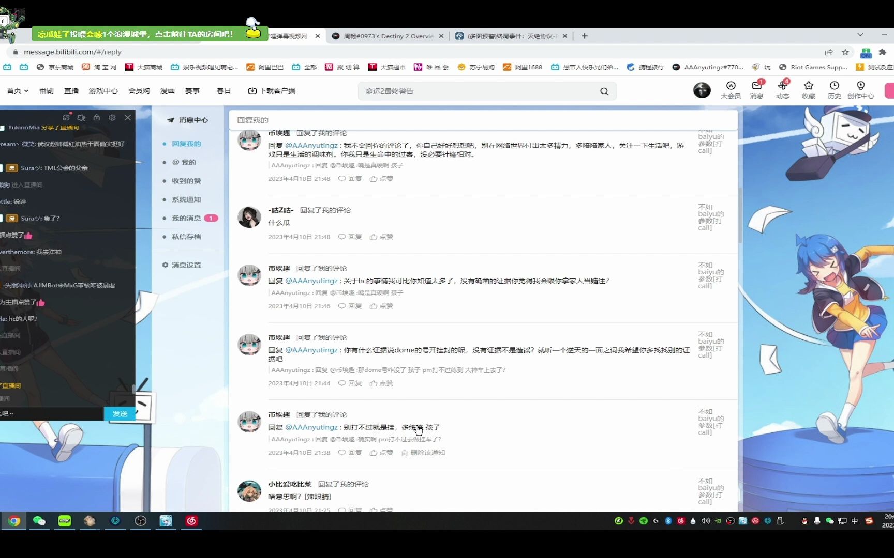Open the 收藏 star icon in header
The height and width of the screenshot is (558, 894).
point(809,89)
